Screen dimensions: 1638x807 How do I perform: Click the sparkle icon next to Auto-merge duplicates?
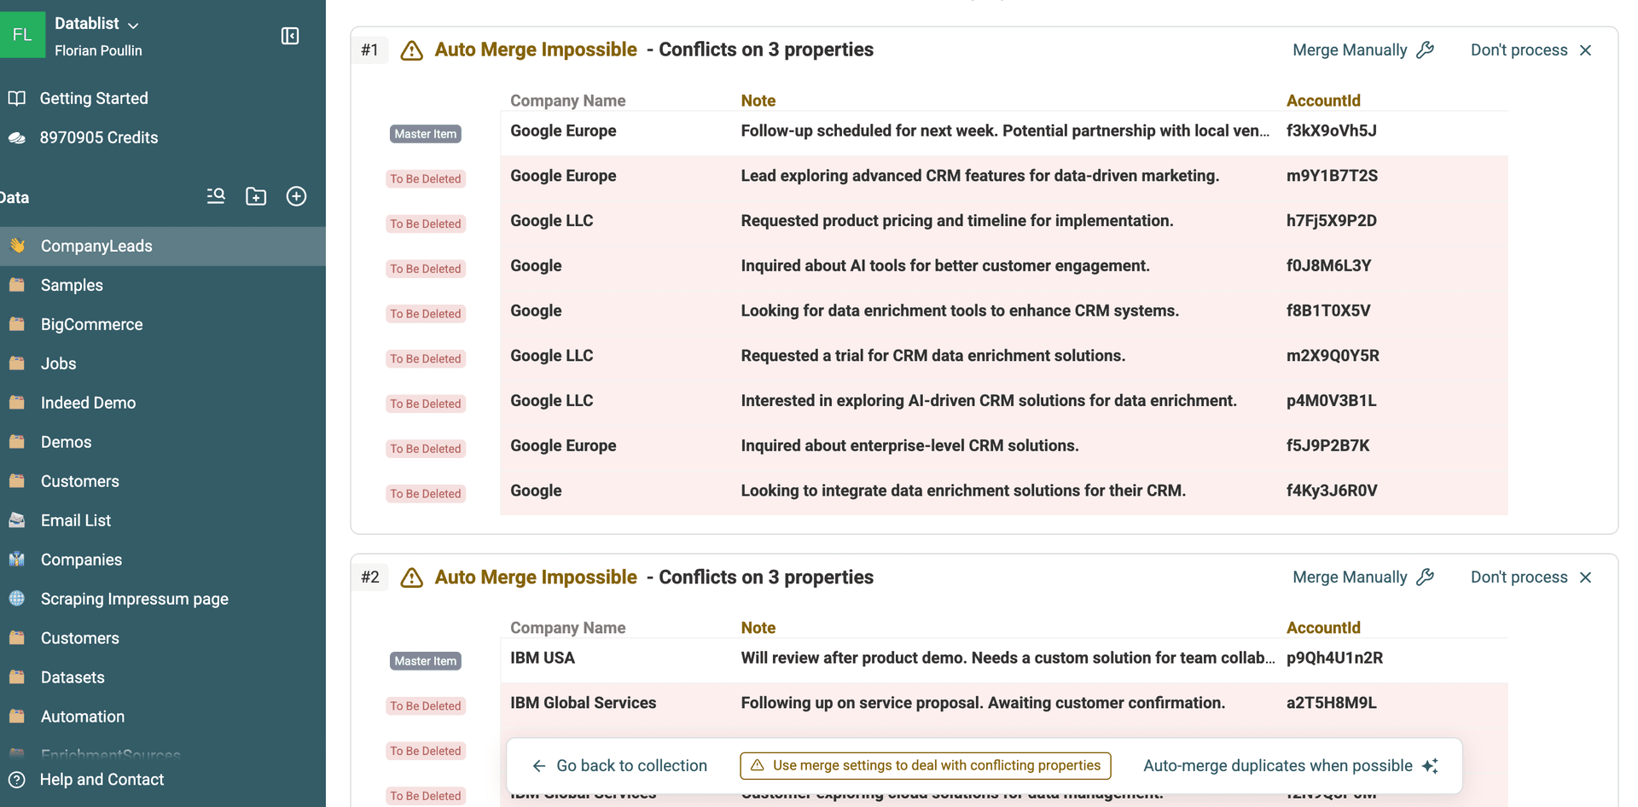coord(1431,765)
